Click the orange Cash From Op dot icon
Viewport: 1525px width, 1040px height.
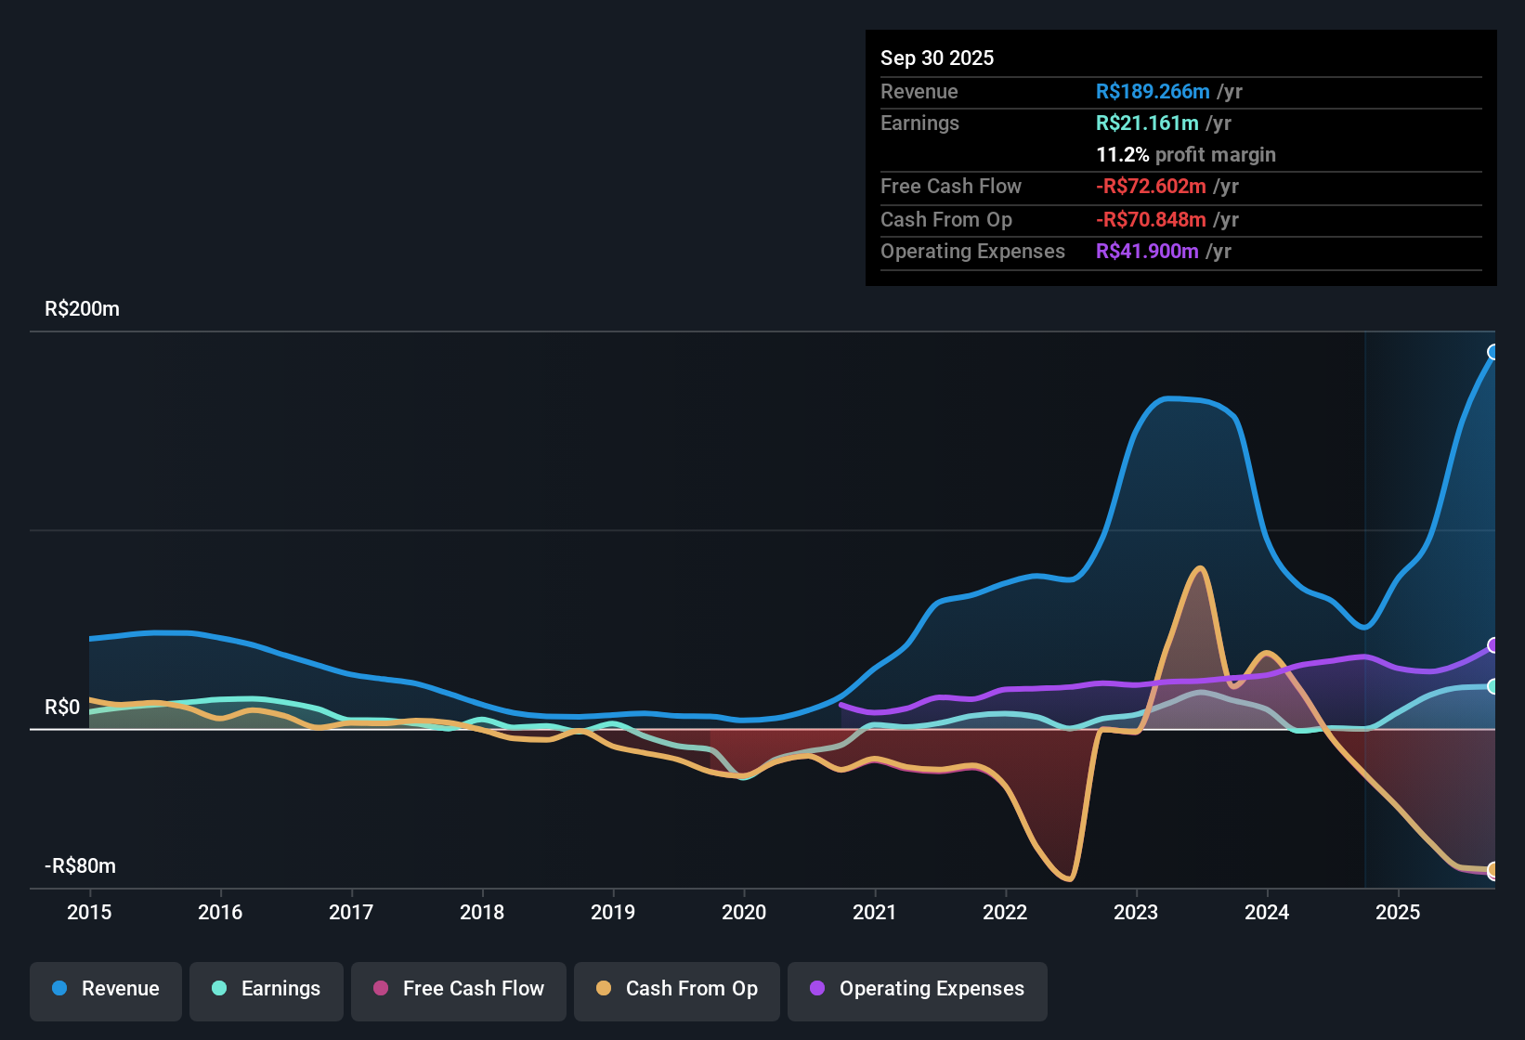click(x=604, y=989)
